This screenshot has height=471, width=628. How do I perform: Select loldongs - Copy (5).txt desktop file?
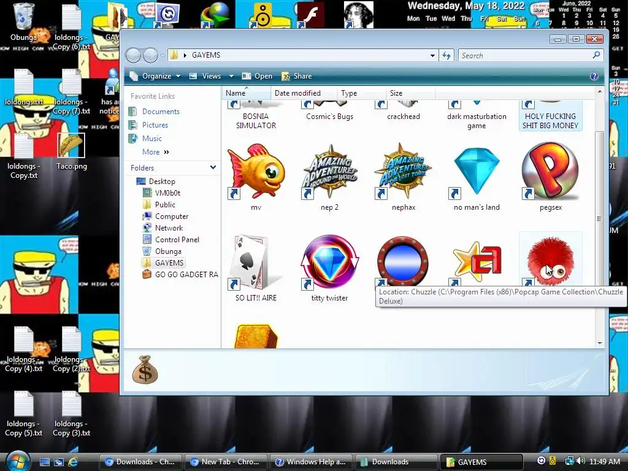[x=24, y=414]
